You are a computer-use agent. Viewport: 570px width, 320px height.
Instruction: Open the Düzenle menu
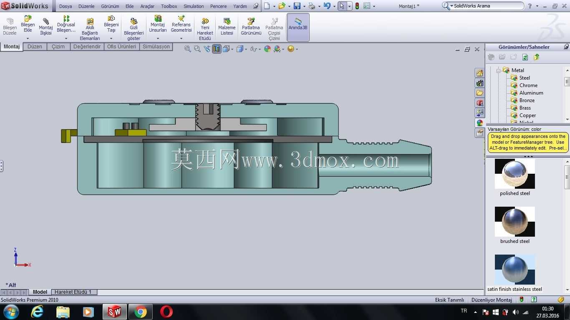86,6
